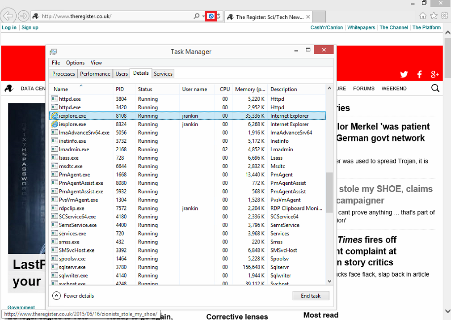The image size is (451, 320).
Task: Collapse Task Manager with Fewer details
Action: click(74, 295)
